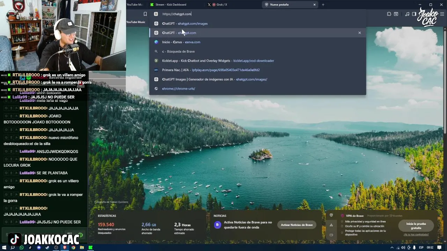Open TikTok app in taskbar
This screenshot has height=251, width=447.
pos(30,248)
